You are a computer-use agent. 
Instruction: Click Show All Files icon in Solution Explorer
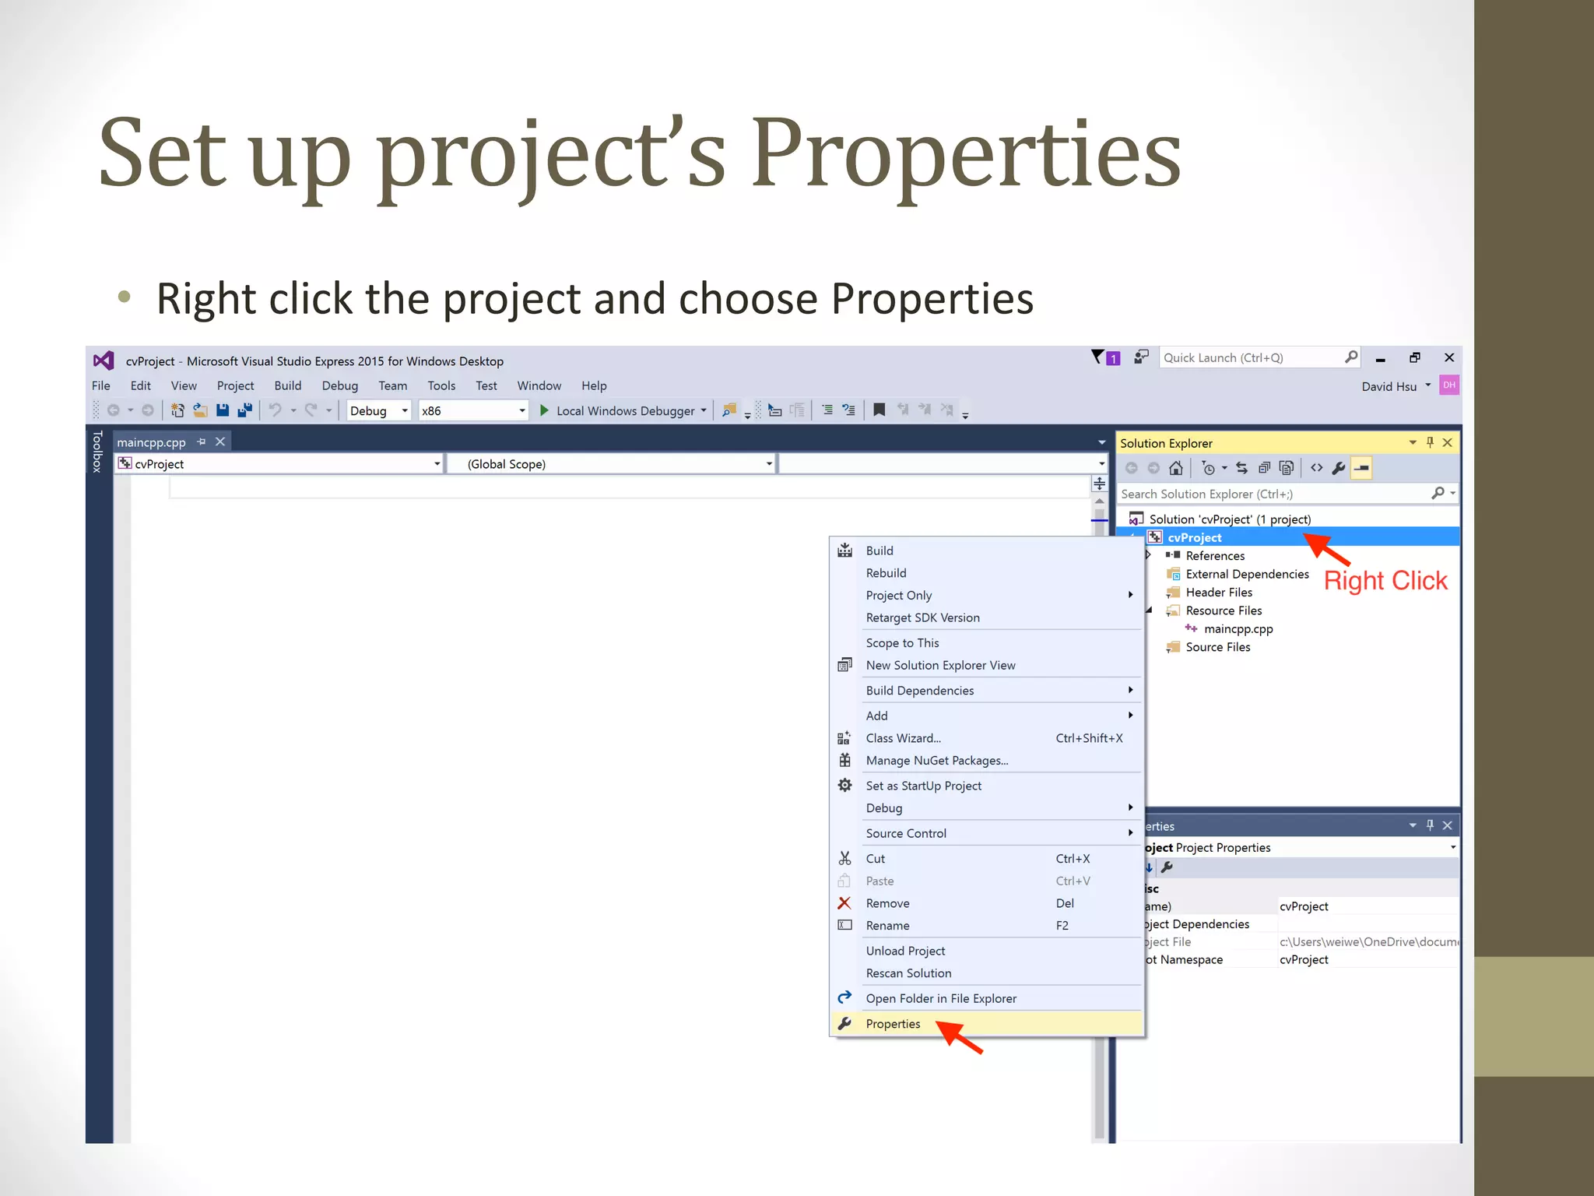coord(1287,468)
